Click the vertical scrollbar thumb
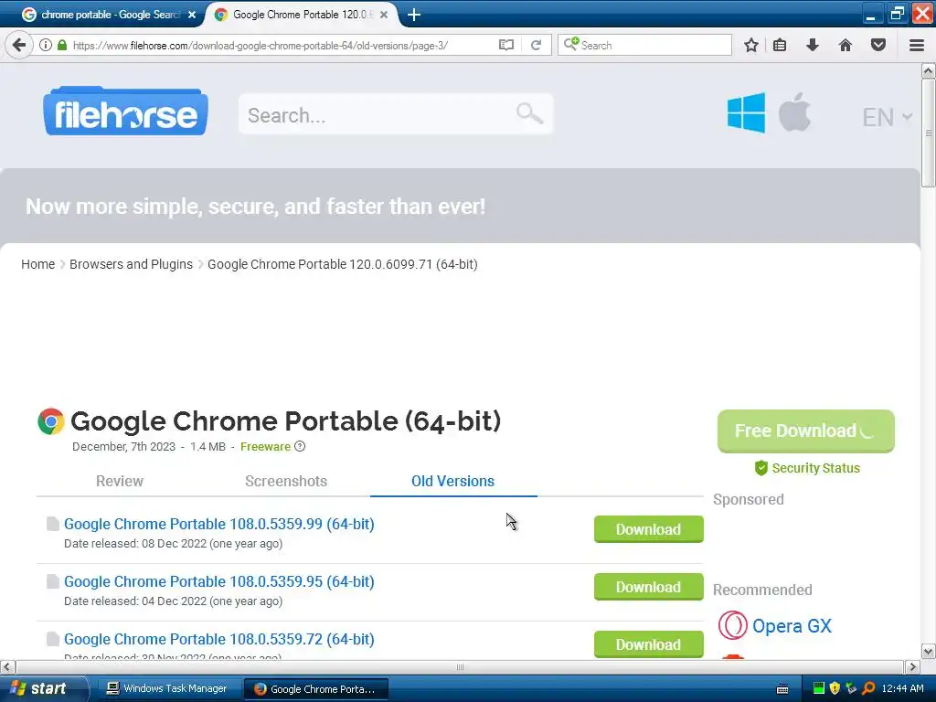The image size is (936, 702). (x=929, y=133)
